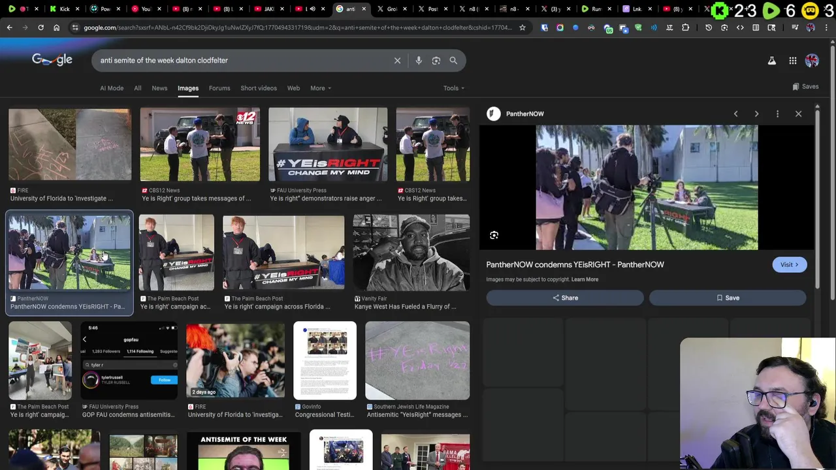836x470 pixels.
Task: Bookmark this page with star icon
Action: (x=522, y=27)
